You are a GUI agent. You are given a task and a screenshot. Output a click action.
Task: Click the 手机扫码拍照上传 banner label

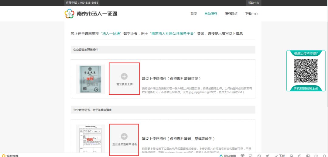point(306,89)
